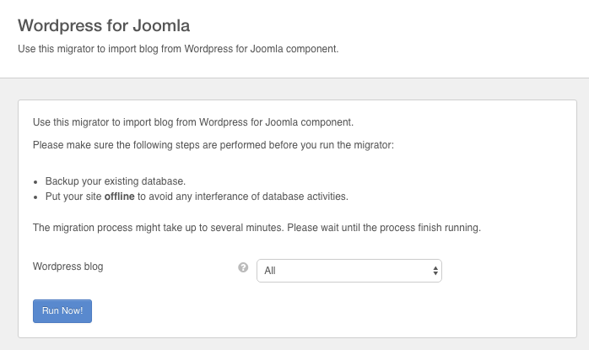Click the Wordpress for Joomla heading

[104, 25]
